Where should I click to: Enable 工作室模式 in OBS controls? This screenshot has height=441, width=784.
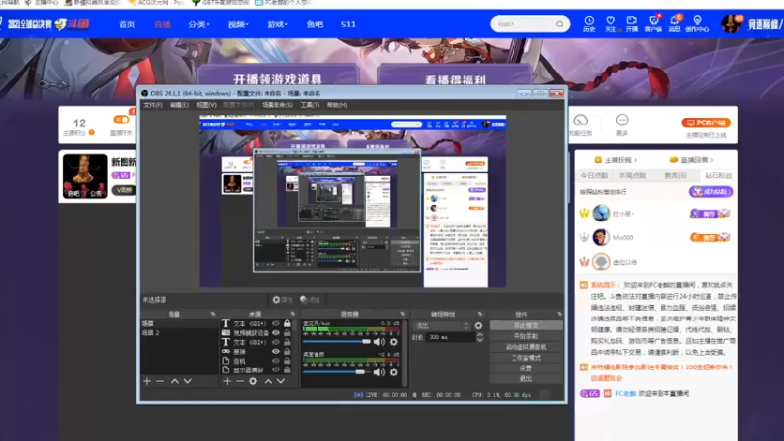[x=526, y=358]
